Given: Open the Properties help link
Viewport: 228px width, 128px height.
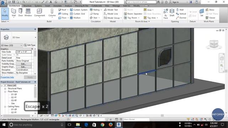Looking at the screenshot, I should pyautogui.click(x=7, y=77).
